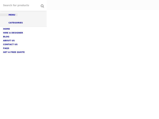Open the HOME link
The height and width of the screenshot is (119, 159).
[x=6, y=29]
